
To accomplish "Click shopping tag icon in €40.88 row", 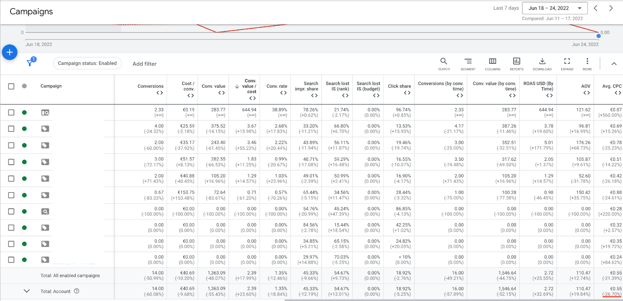I will coord(45,178).
